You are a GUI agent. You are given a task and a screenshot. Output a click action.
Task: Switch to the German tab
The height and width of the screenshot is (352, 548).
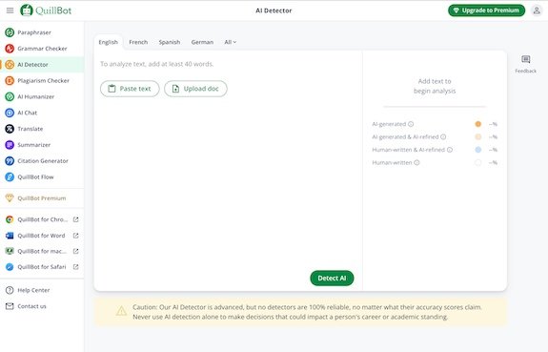202,42
